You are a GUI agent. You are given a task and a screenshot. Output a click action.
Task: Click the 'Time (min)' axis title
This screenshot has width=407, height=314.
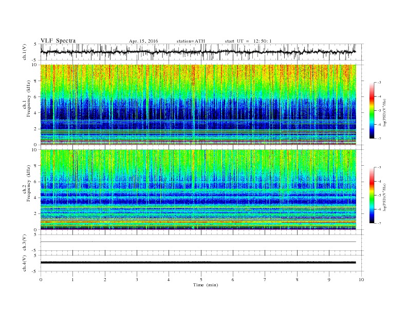[x=206, y=285]
